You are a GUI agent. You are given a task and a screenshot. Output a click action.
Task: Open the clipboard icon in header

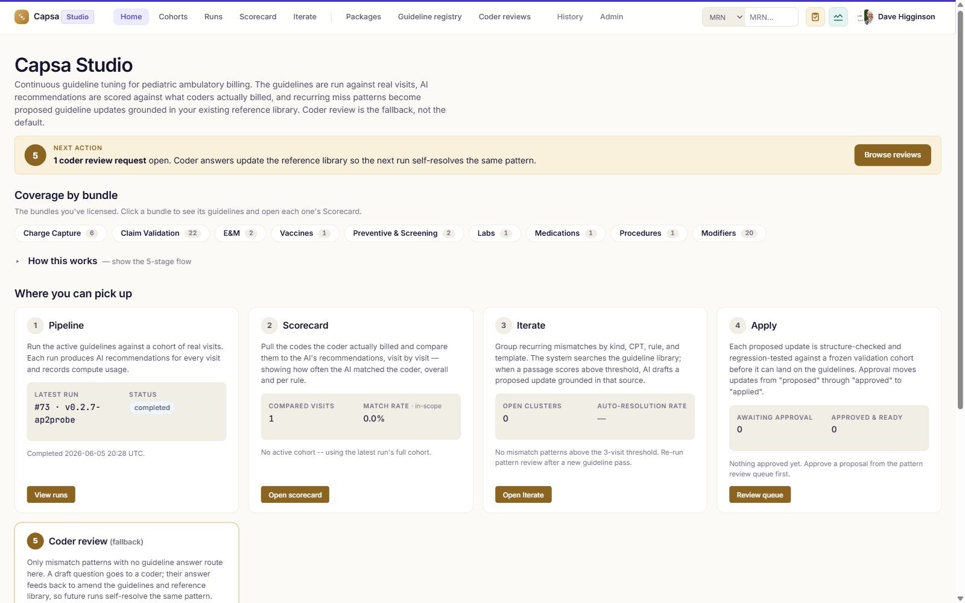(815, 17)
